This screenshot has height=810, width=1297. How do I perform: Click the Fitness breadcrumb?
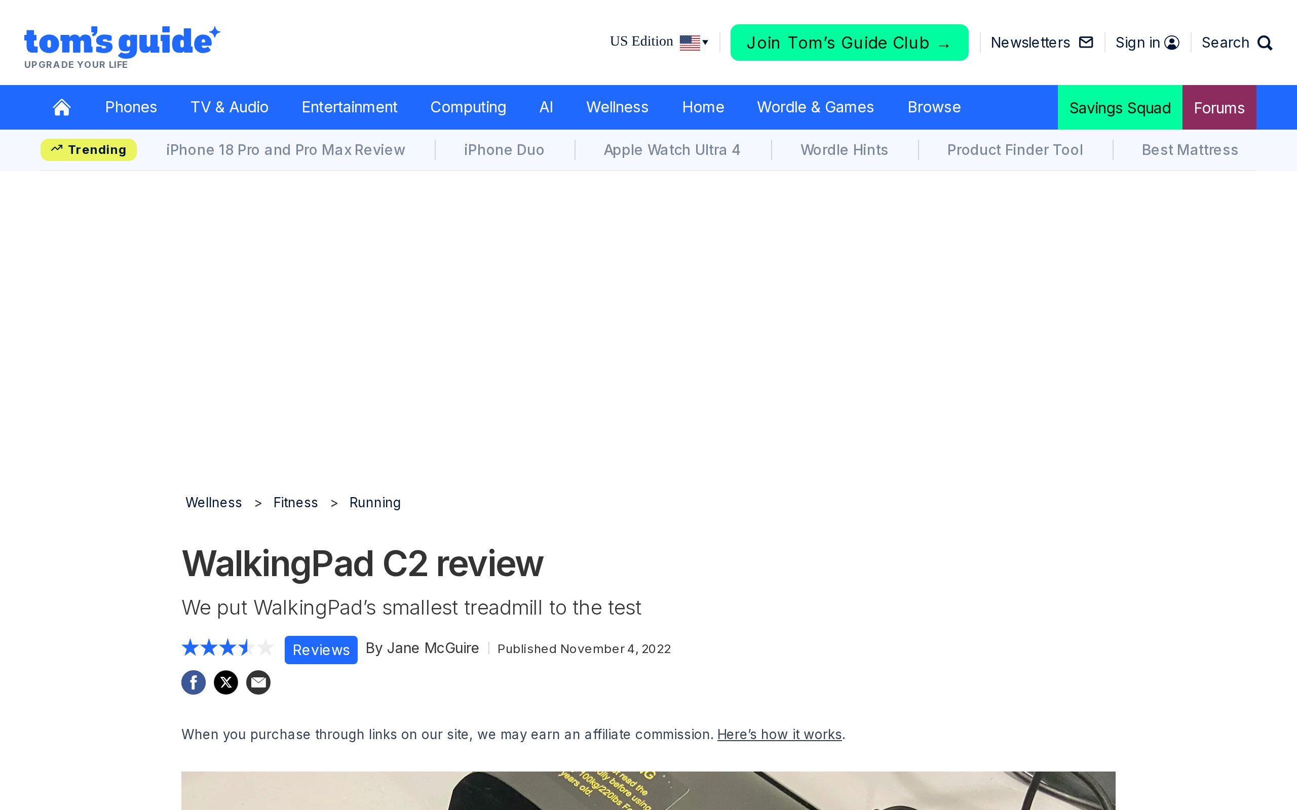[295, 503]
